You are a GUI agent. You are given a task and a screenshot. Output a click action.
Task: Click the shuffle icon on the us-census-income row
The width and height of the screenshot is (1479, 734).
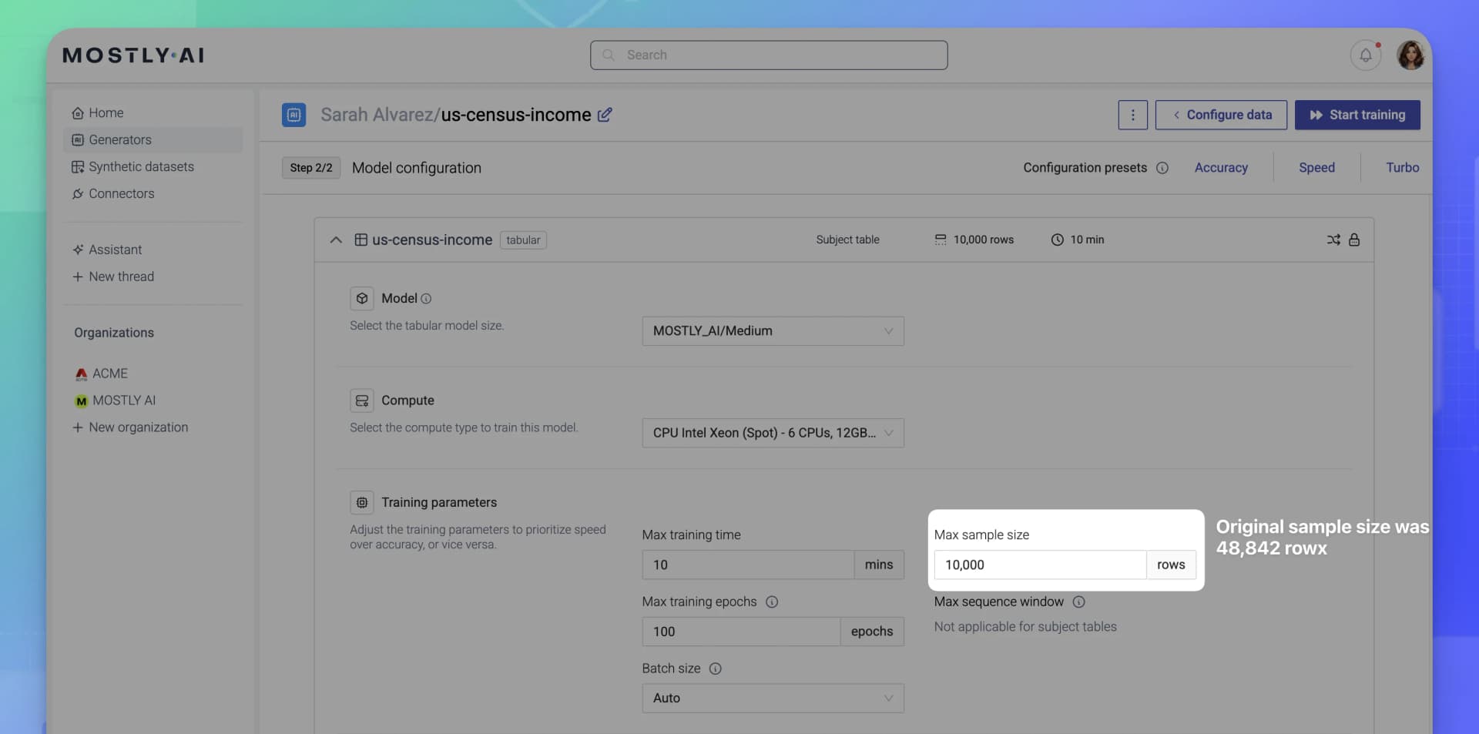tap(1333, 240)
